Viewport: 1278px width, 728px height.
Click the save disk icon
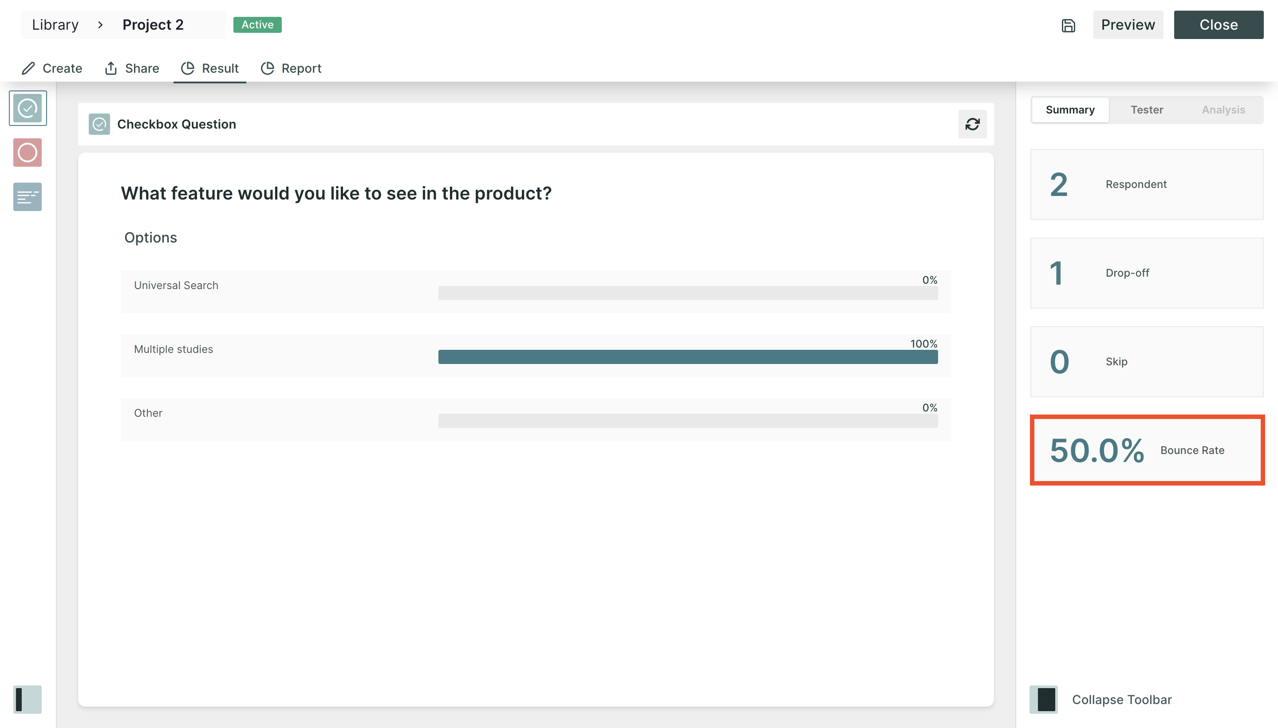[1068, 25]
